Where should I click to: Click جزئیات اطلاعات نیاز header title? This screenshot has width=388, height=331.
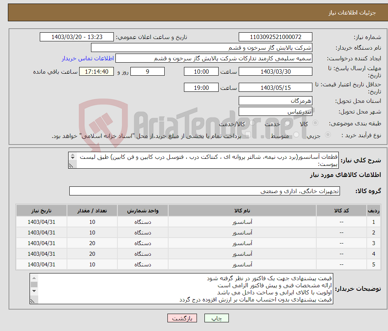tap(352, 13)
